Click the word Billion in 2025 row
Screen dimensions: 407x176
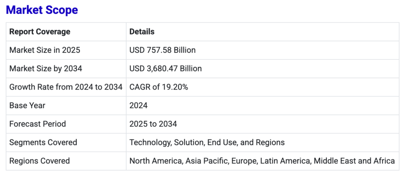pos(184,50)
